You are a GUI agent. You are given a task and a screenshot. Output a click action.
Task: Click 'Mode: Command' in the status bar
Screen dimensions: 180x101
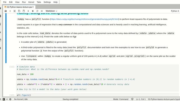click(x=121, y=99)
